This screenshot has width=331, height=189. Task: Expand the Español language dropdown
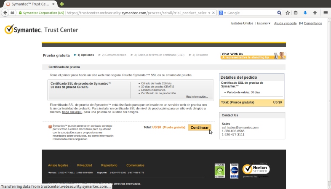[x=264, y=23]
